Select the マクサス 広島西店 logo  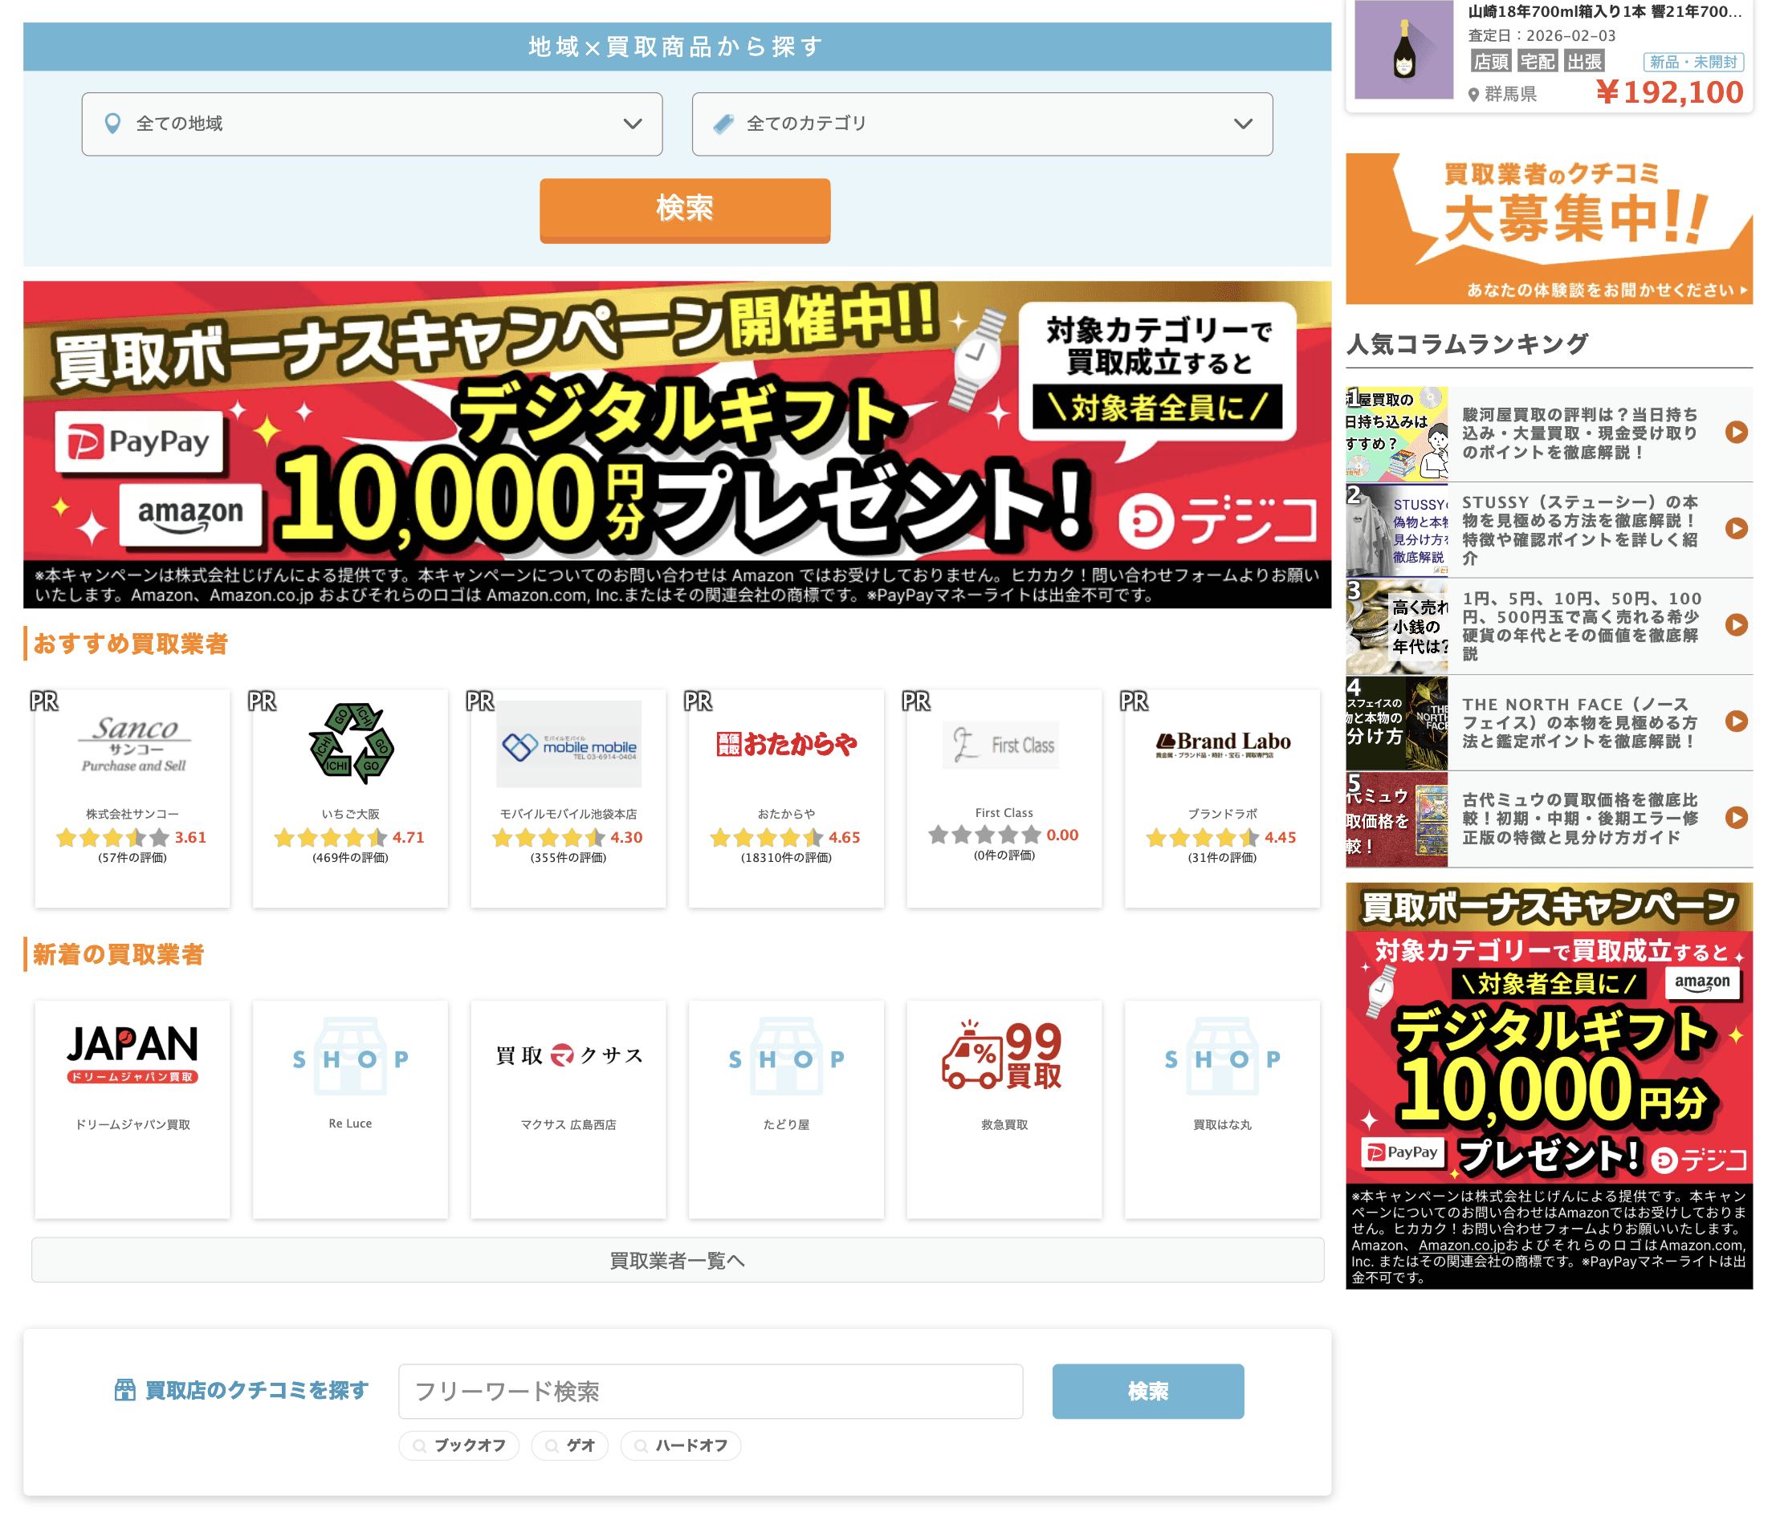coord(568,1055)
